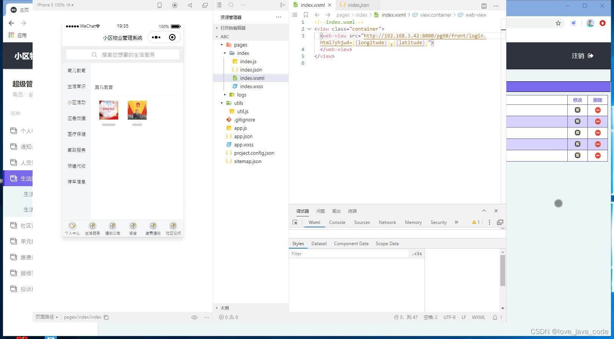Viewport: 614px width, 339px height.
Task: Toggle the .cls class editor button
Action: click(417, 254)
